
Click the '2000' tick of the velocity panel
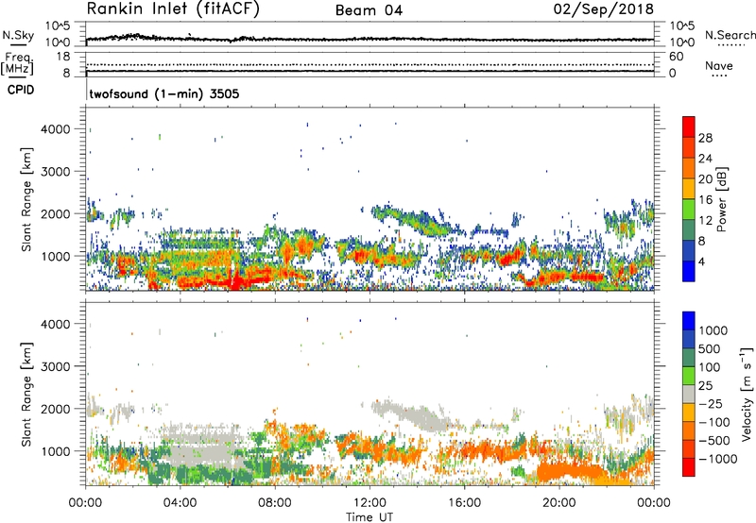[56, 409]
